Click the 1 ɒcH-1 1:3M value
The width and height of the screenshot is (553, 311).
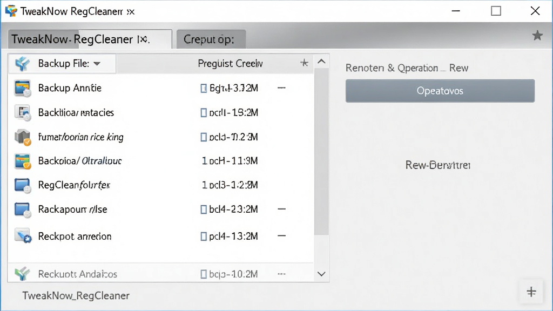pyautogui.click(x=230, y=161)
